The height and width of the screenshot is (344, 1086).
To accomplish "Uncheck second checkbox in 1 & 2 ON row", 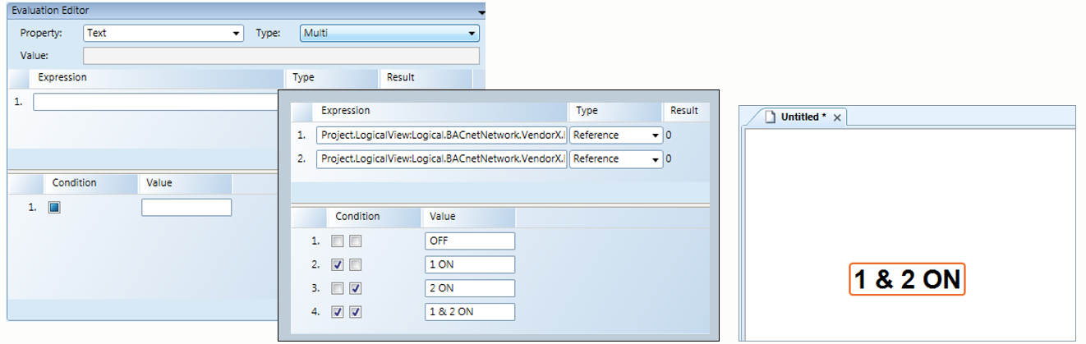I will click(x=355, y=312).
